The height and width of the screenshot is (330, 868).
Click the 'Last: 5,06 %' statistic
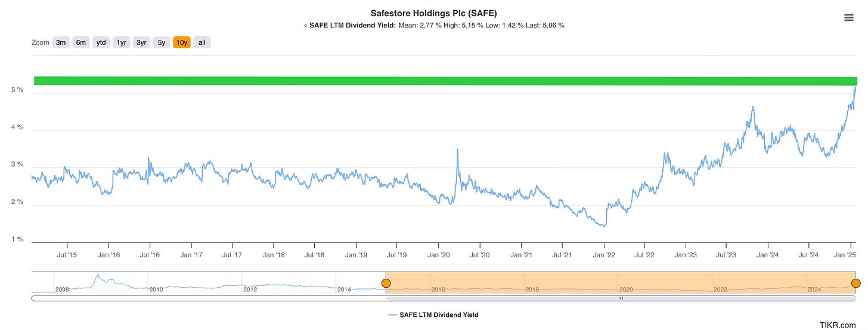tap(546, 25)
